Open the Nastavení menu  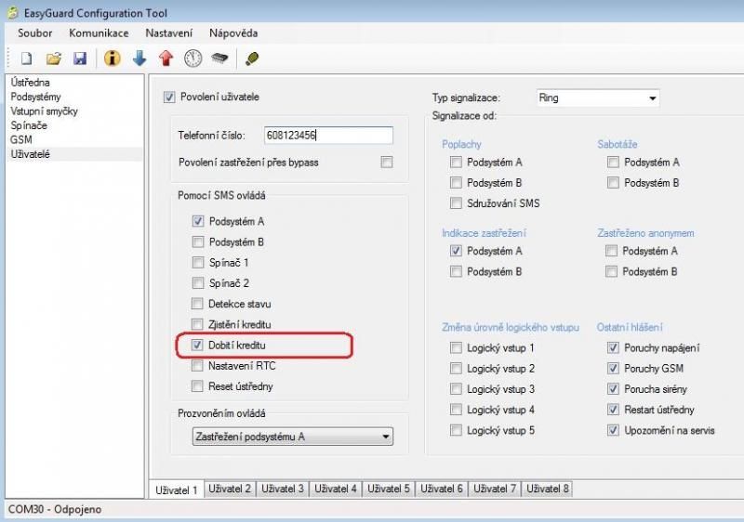tap(168, 33)
